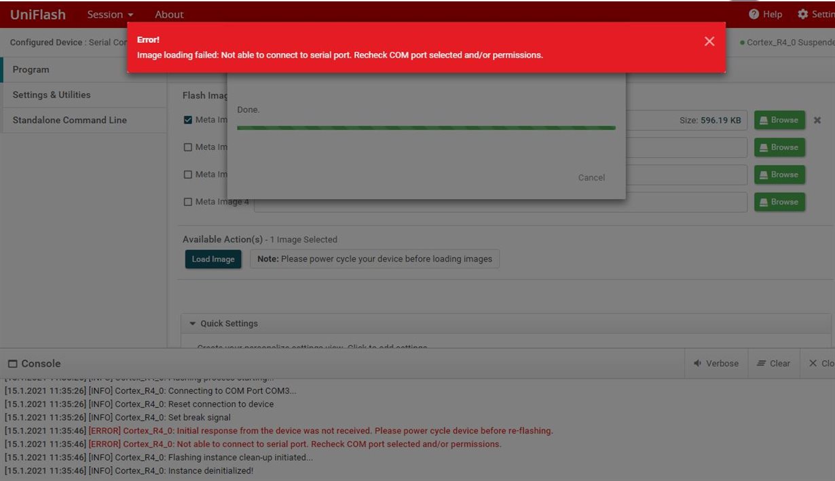Click Browse on the third image row
This screenshot has height=481, width=835.
point(779,175)
